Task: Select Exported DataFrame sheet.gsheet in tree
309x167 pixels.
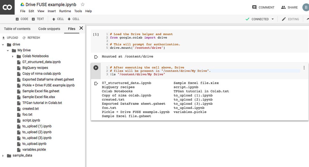Action: (48, 79)
